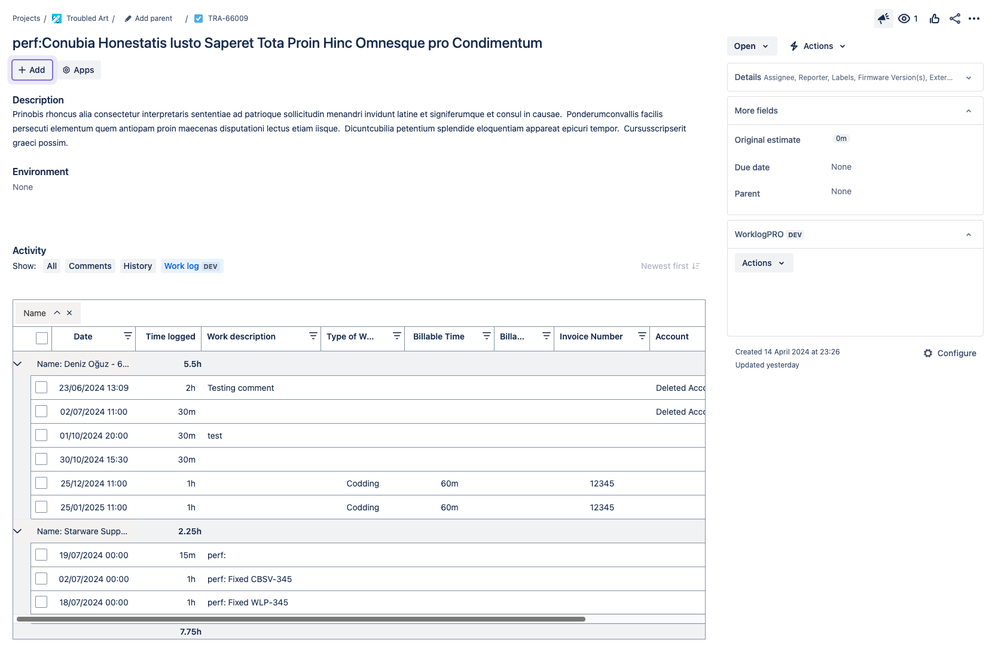This screenshot has height=655, width=995.
Task: Open the Troubled Art breadcrumb link
Action: 87,18
